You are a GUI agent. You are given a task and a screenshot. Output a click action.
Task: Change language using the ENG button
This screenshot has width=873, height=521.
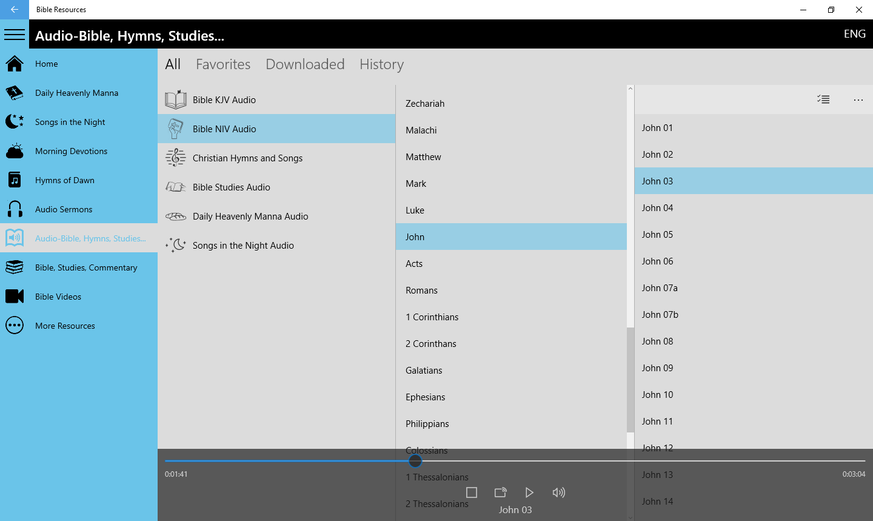[x=854, y=33]
